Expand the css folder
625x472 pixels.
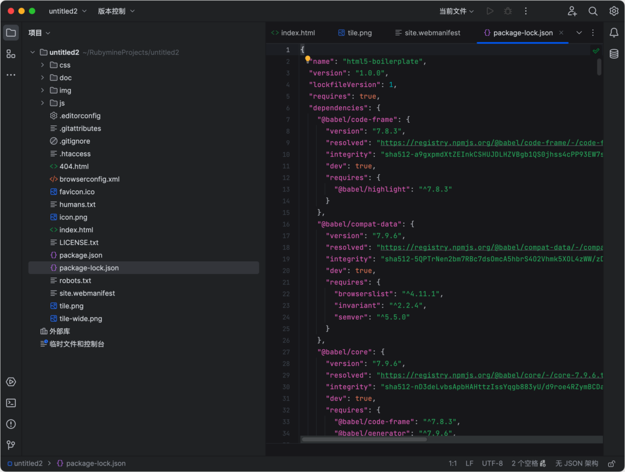click(42, 65)
